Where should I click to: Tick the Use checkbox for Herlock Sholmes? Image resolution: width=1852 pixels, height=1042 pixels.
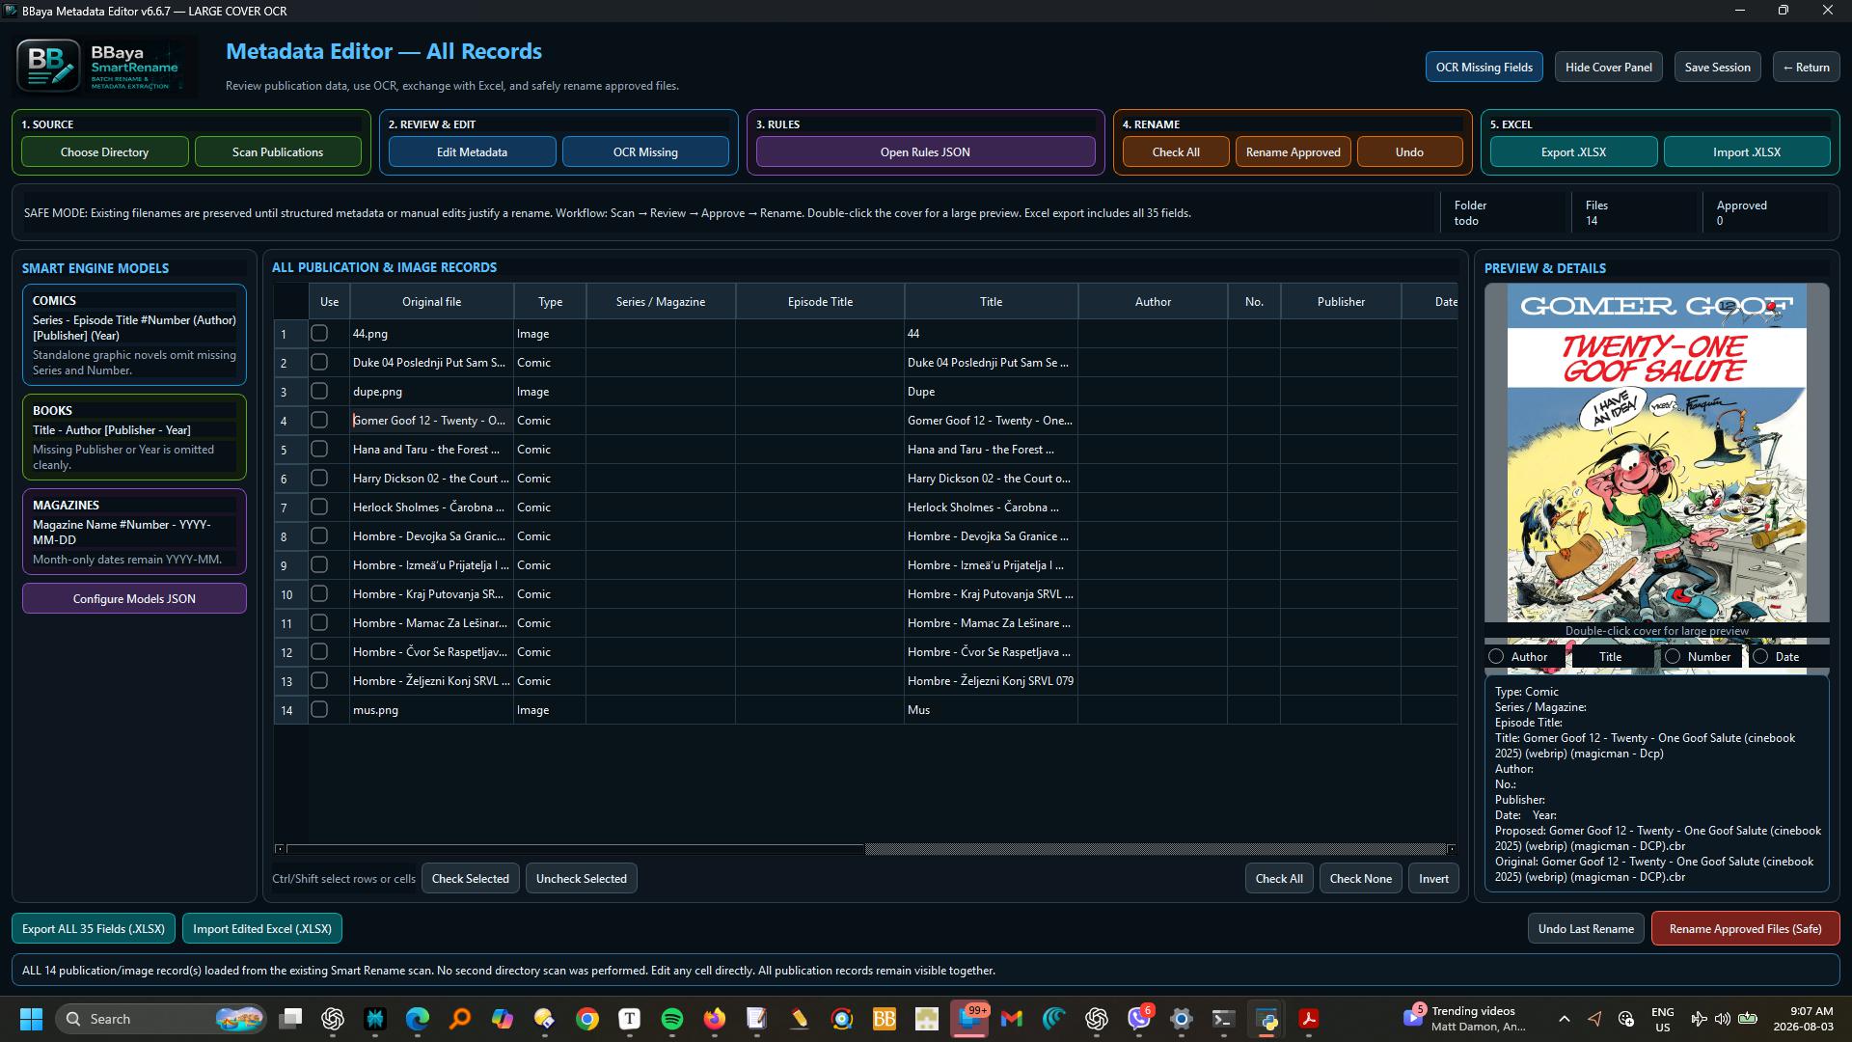pos(319,507)
